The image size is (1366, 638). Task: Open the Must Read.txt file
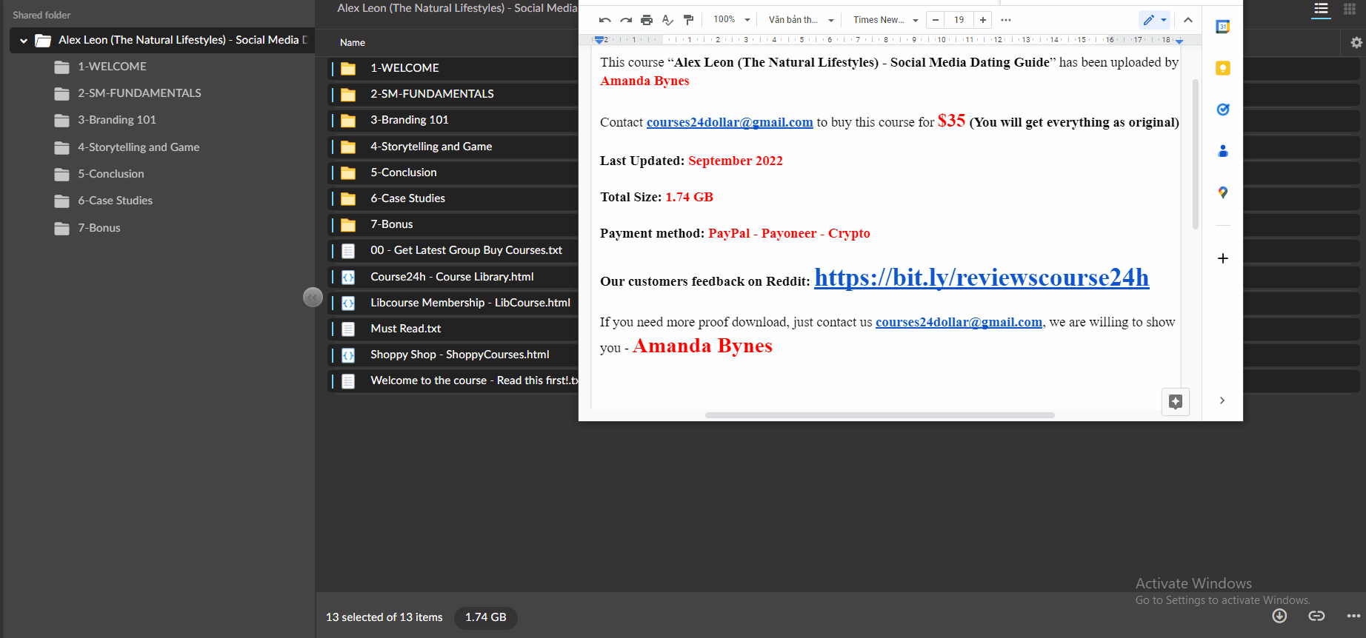[405, 329]
